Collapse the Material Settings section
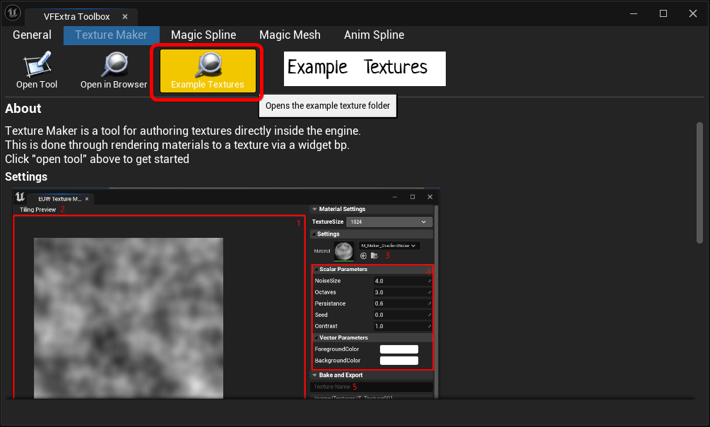Image resolution: width=710 pixels, height=427 pixels. pyautogui.click(x=314, y=209)
